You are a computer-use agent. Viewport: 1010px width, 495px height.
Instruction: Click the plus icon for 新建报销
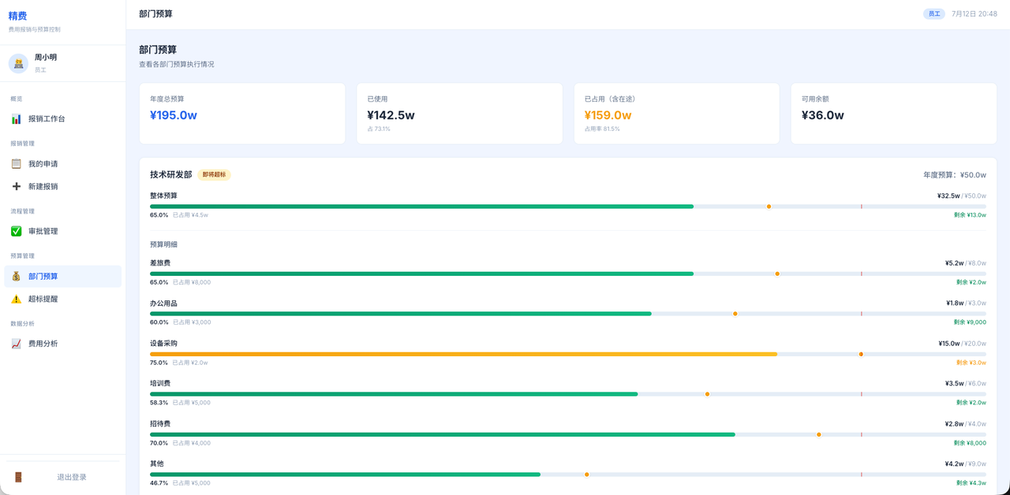point(16,187)
